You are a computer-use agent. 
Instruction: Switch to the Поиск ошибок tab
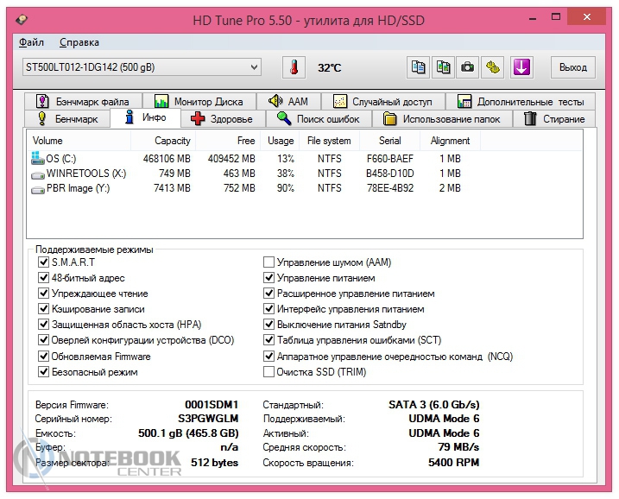tap(319, 119)
